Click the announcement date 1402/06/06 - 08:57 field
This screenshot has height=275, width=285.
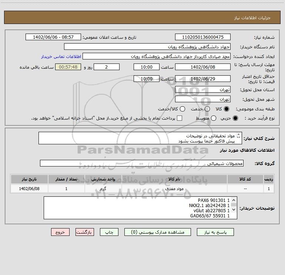[x=53, y=37]
